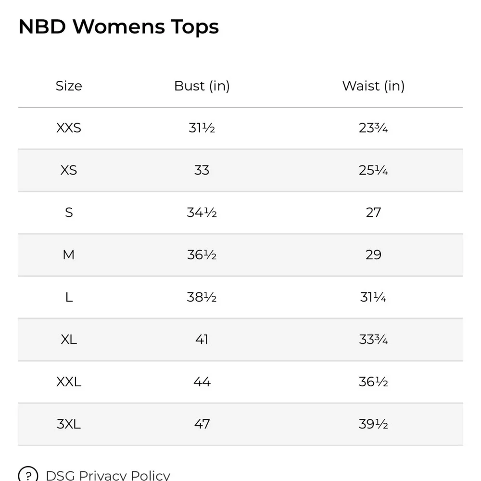Click the Bust (in) column header
481x481 pixels.
tap(202, 86)
